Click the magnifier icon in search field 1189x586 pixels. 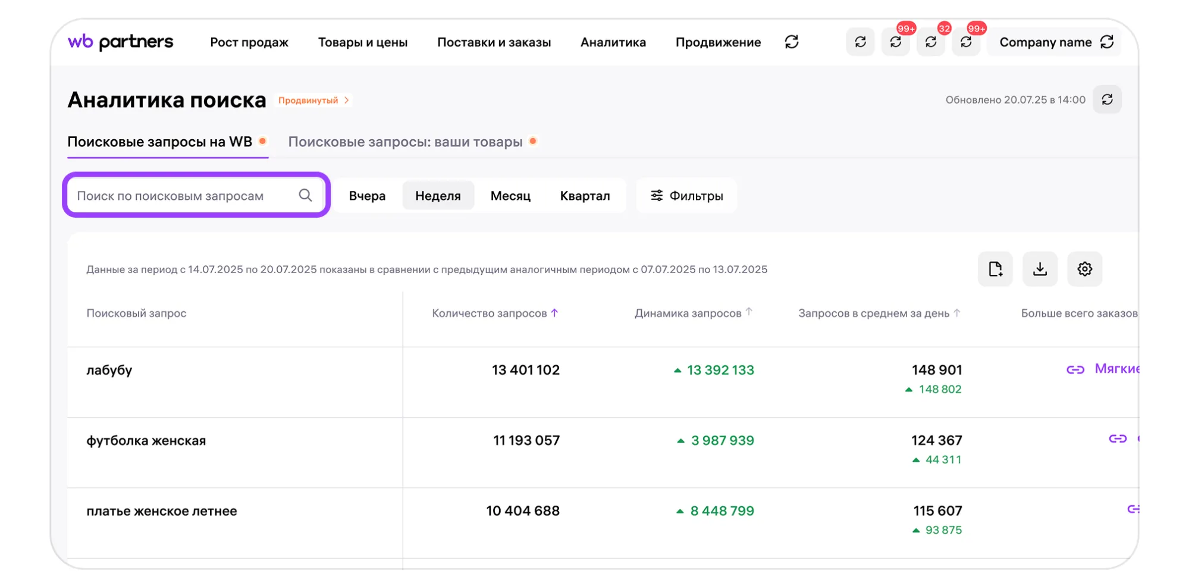305,195
